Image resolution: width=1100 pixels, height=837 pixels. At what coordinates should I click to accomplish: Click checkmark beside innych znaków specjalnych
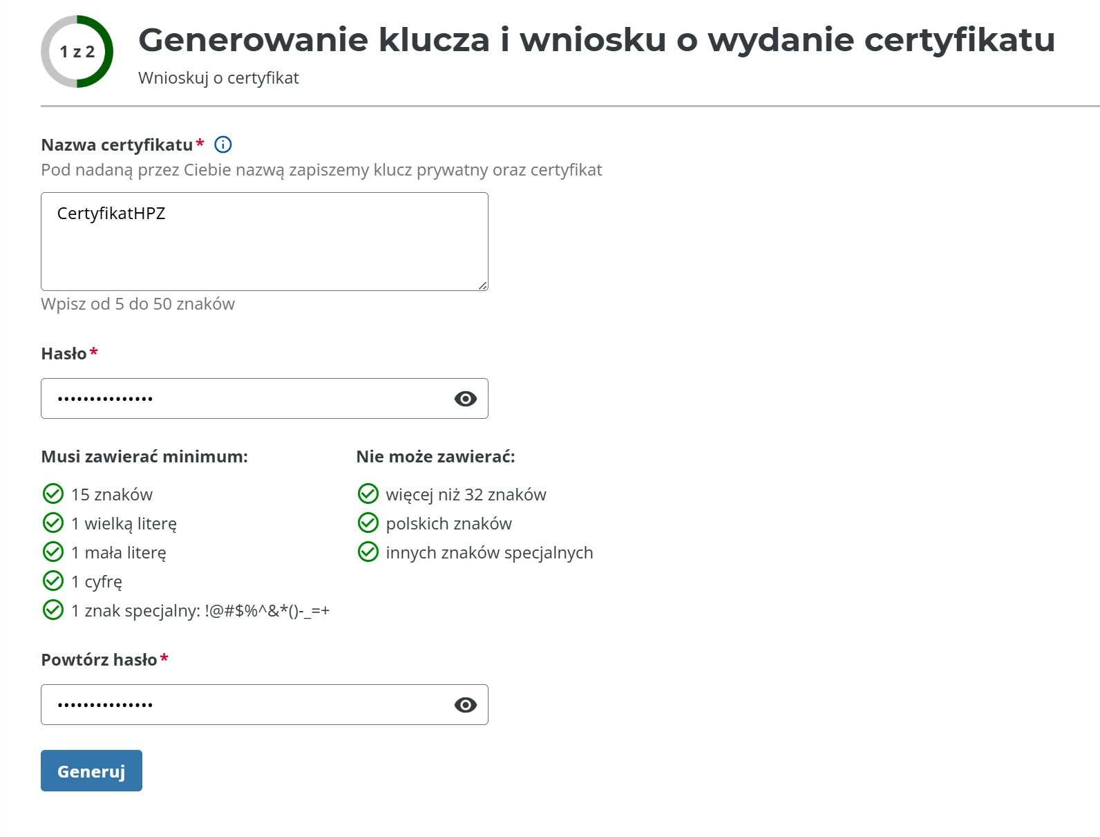[x=368, y=552]
